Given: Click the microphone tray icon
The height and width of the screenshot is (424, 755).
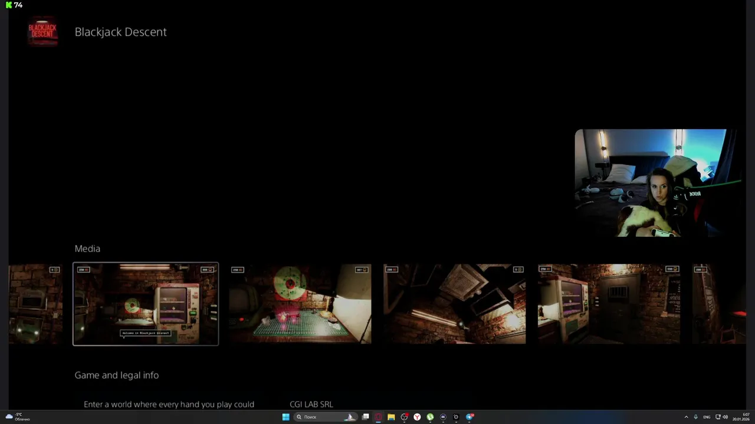Looking at the screenshot, I should [695, 417].
